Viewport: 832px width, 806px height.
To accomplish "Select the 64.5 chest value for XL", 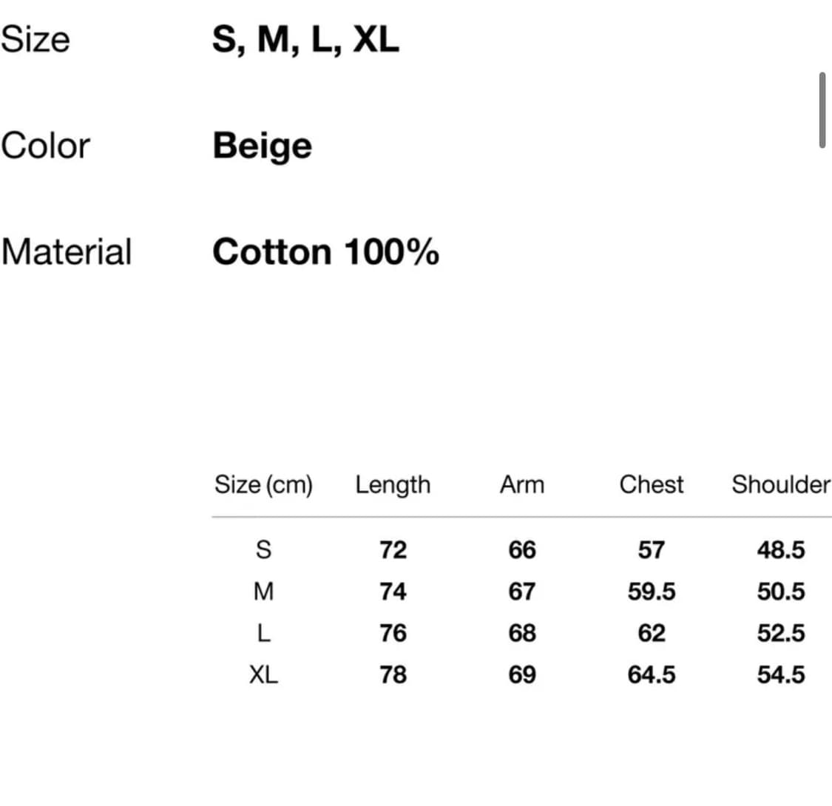I will pos(652,675).
